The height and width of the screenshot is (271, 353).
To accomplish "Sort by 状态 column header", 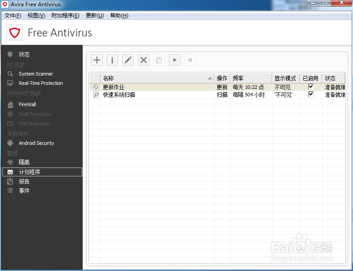I will pyautogui.click(x=333, y=78).
